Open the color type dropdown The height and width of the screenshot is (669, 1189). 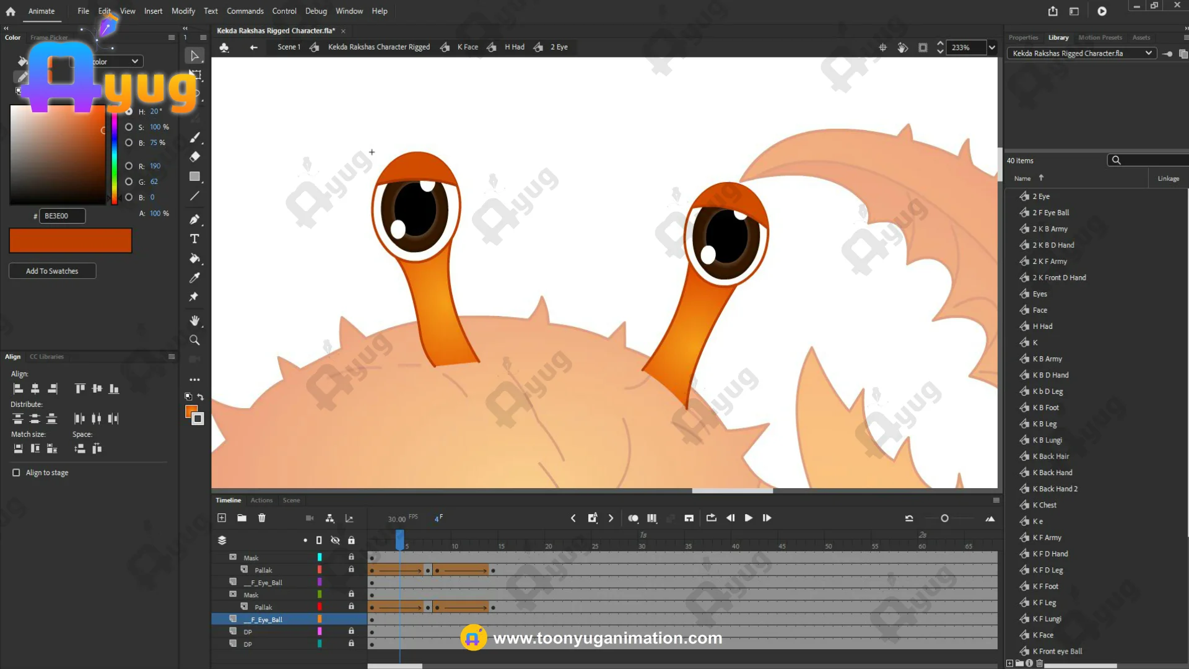pyautogui.click(x=134, y=61)
